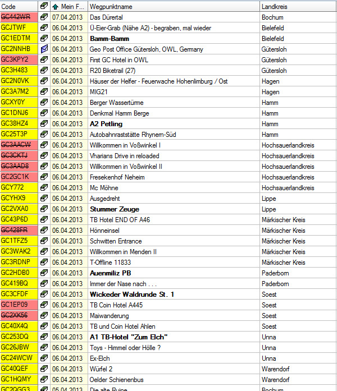Viewport: 337px width, 391px height.
Task: Click the cache icon in the Stummer Zeuge row
Action: point(44,209)
